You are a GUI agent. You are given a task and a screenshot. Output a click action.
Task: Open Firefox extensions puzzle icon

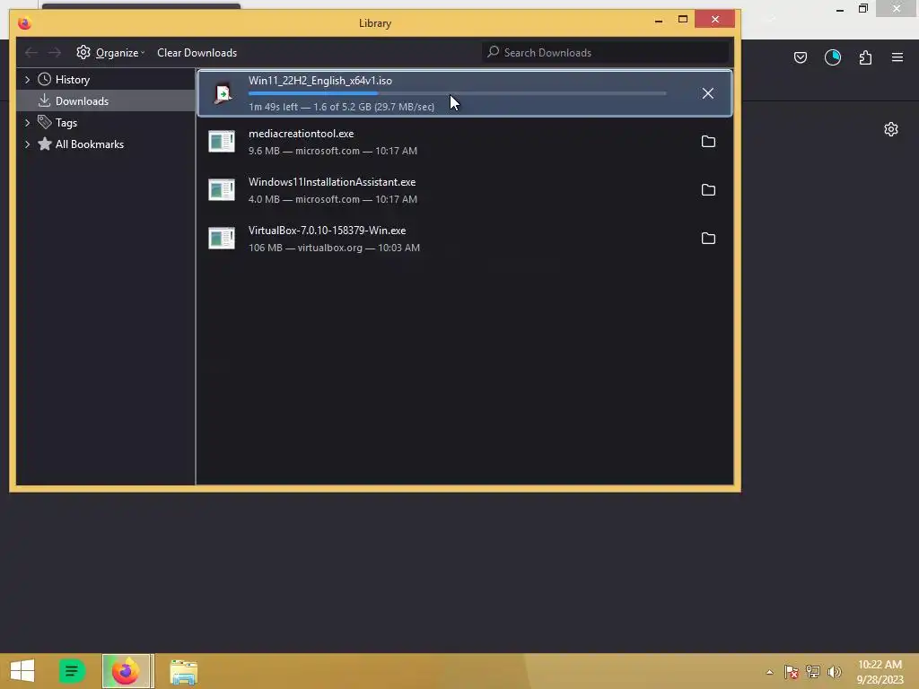point(865,57)
